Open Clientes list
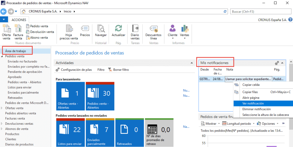The height and width of the screenshot is (147, 293). click(x=11, y=139)
